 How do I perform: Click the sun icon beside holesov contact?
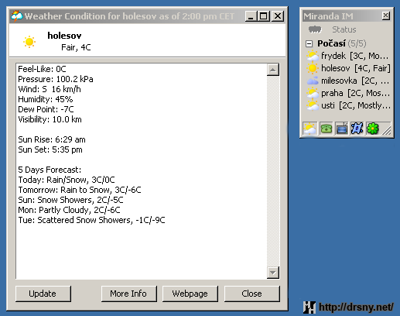point(312,68)
